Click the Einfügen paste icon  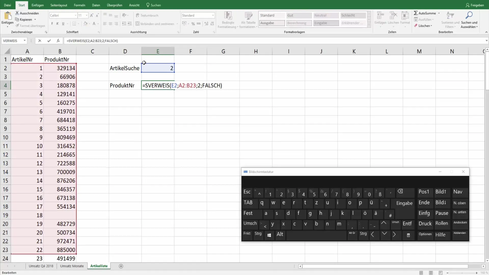8,16
